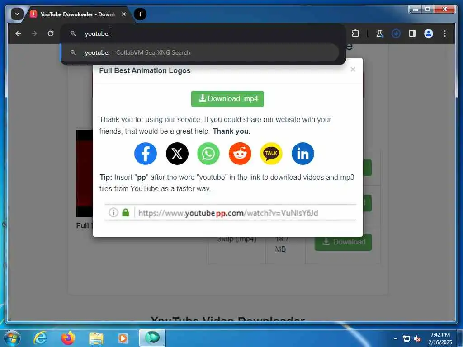Open the browser downloads icon
Viewport: 463px width, 347px height.
click(x=396, y=33)
